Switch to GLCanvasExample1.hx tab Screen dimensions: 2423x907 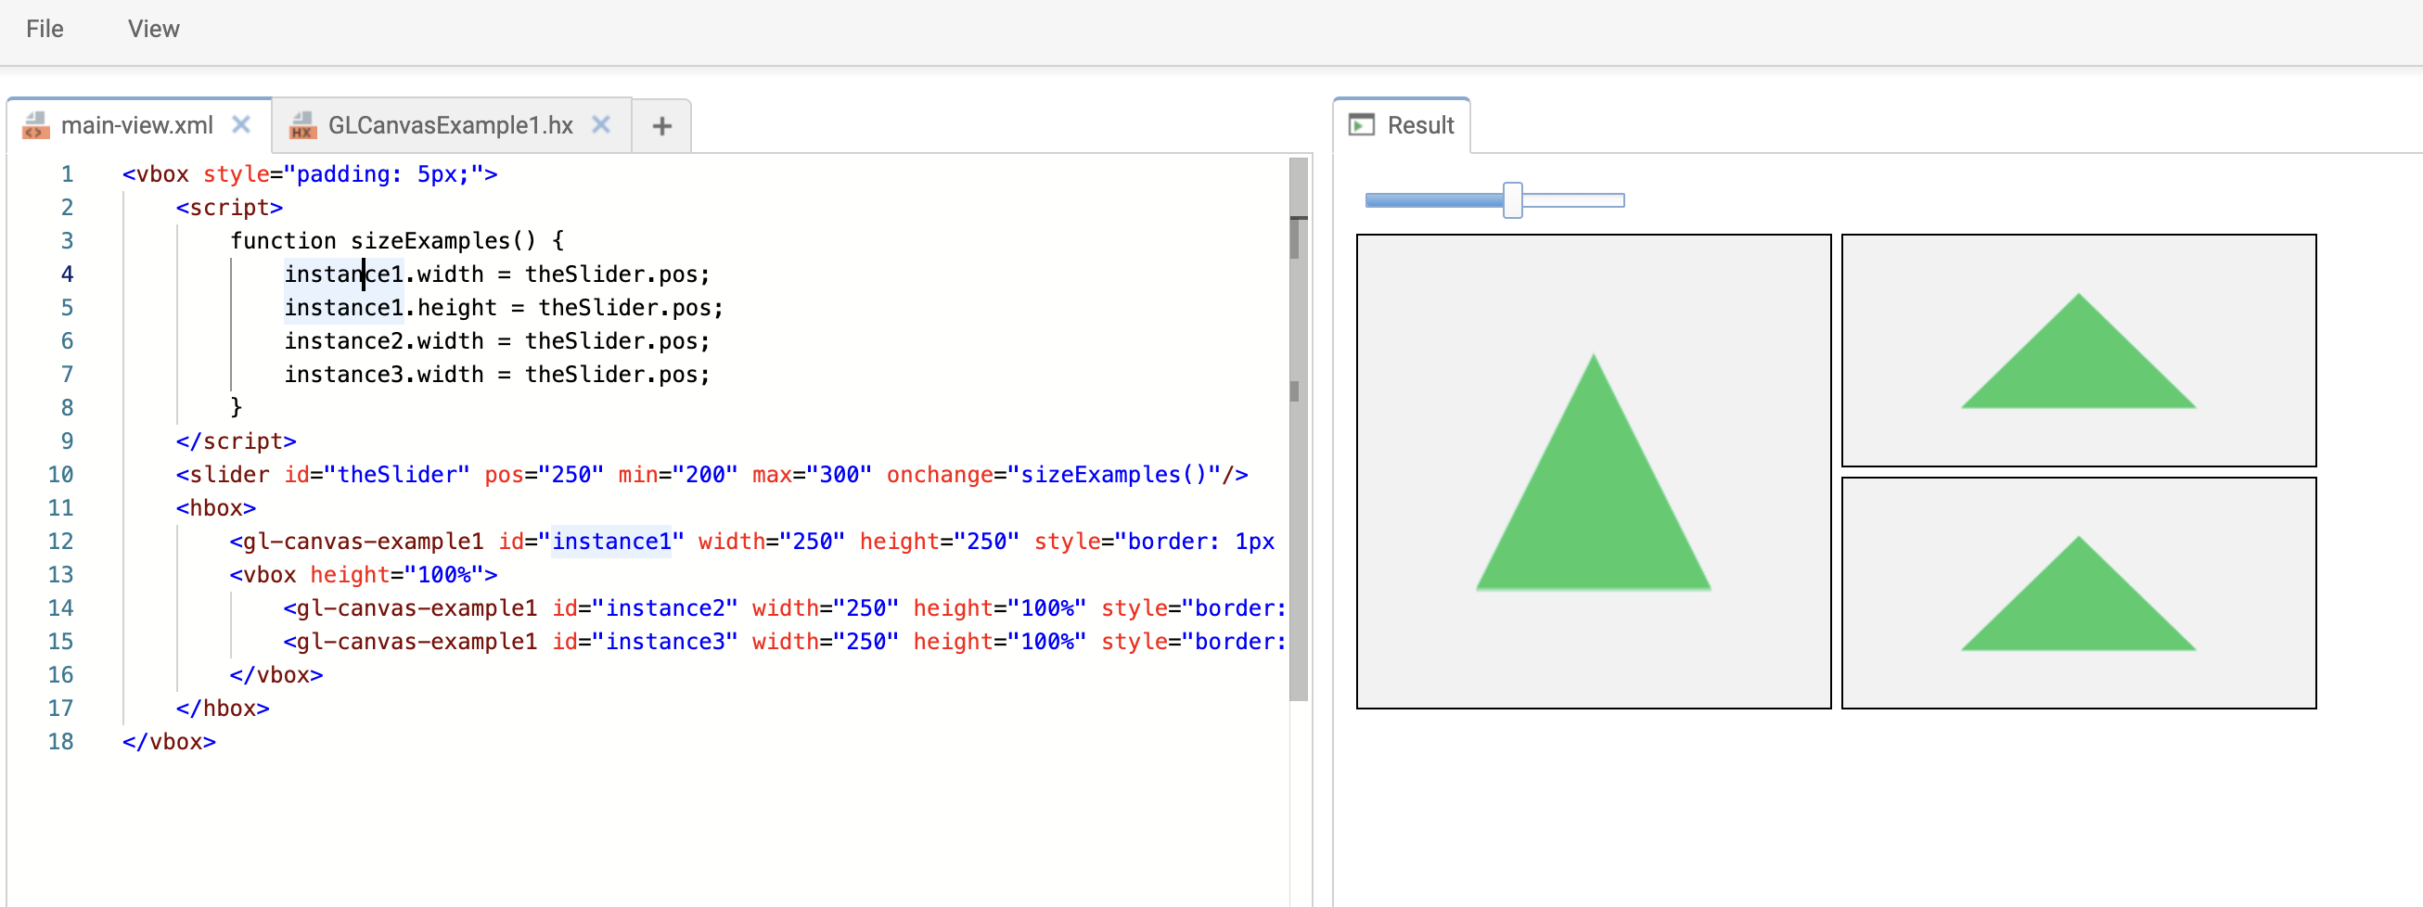[450, 125]
